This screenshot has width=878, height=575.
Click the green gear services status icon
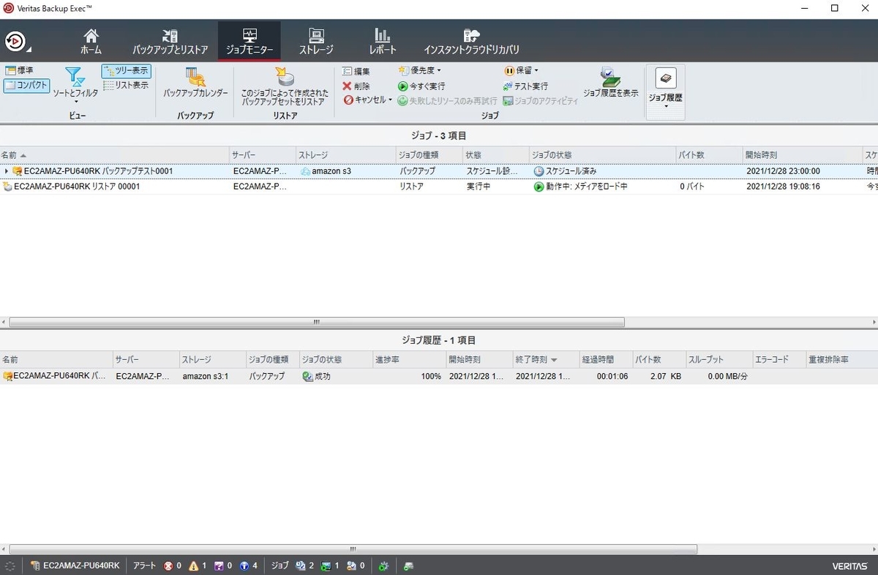pyautogui.click(x=383, y=565)
